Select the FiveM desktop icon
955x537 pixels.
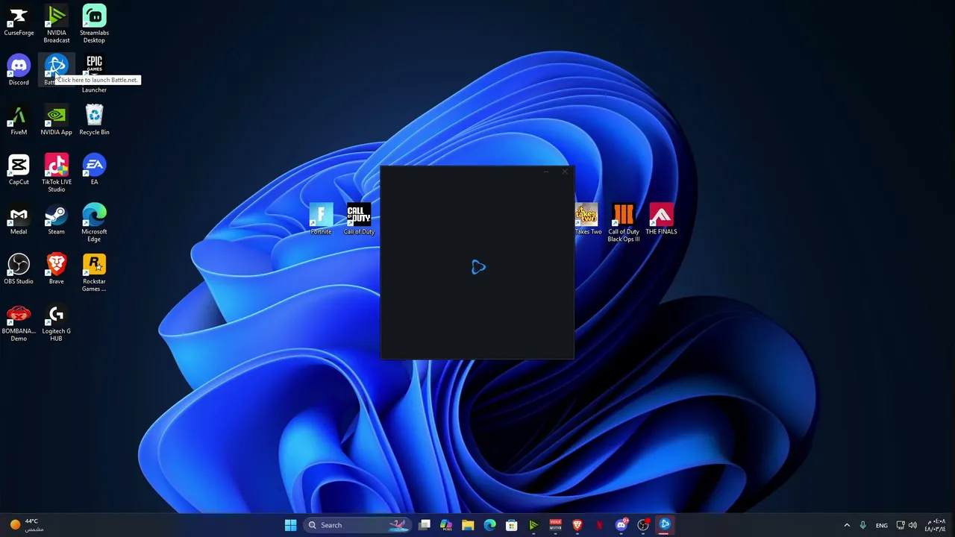(x=19, y=120)
